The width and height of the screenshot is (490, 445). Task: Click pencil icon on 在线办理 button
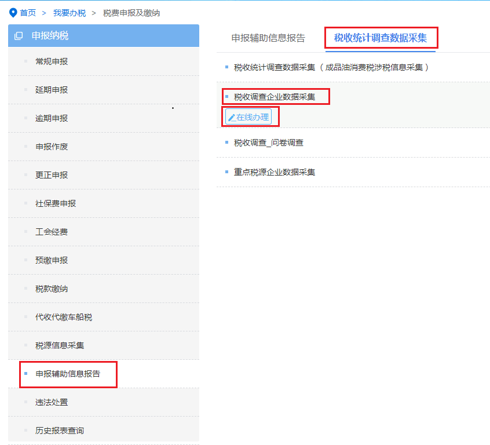[x=232, y=118]
